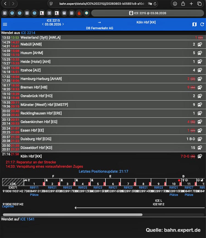Click the occupancy icon for Duisburg Hbf
Image resolution: width=206 pixels, height=238 pixels.
(200, 139)
